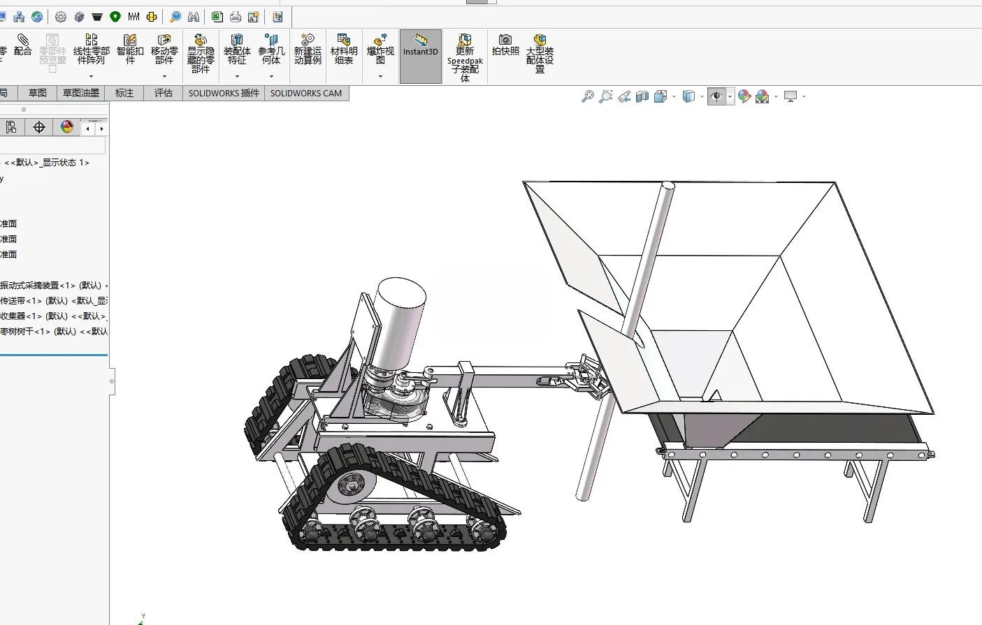This screenshot has width=982, height=625.
Task: Select 传送带<1> component in tree
Action: coord(54,300)
